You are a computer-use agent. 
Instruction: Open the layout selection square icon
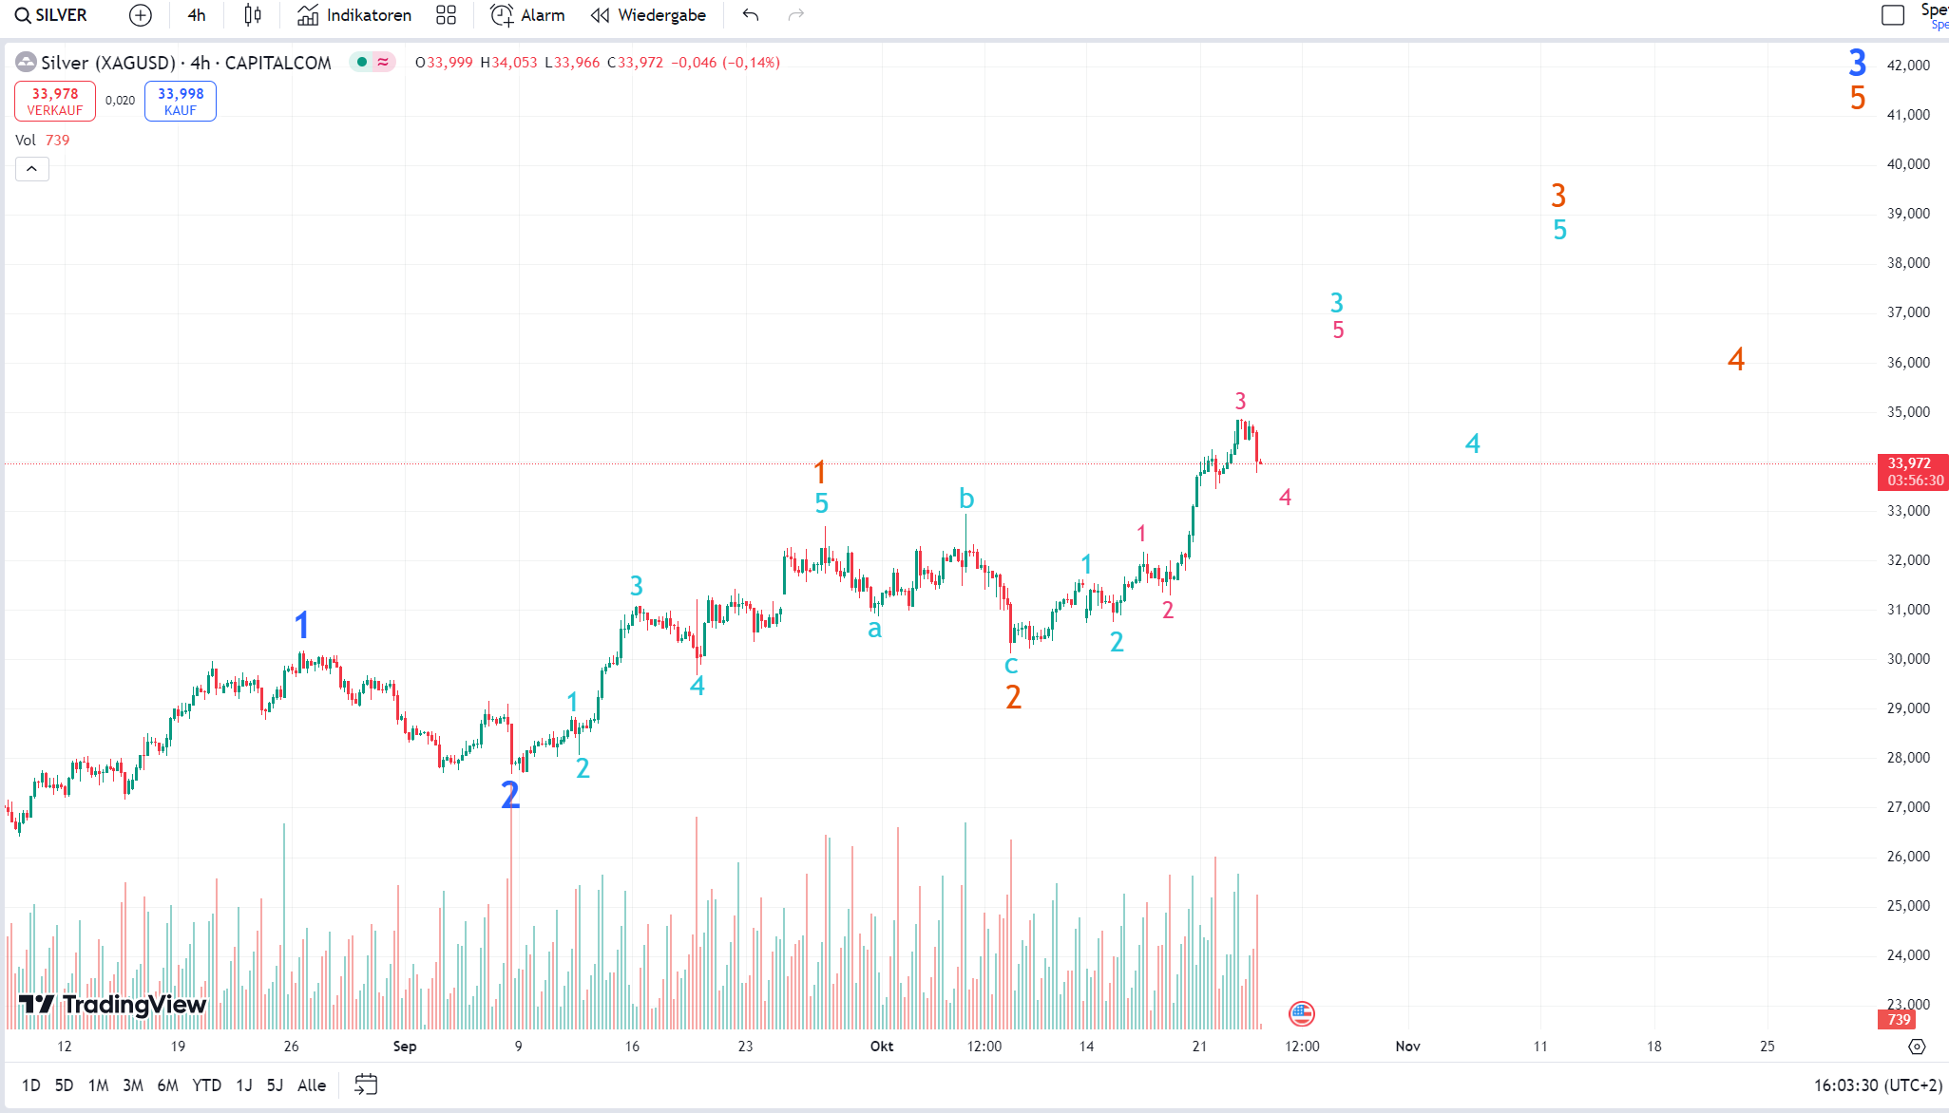pos(1893,15)
